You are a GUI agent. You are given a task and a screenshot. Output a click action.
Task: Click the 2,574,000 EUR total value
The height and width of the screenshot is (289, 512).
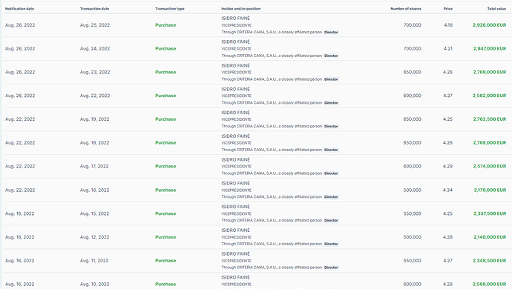490,166
